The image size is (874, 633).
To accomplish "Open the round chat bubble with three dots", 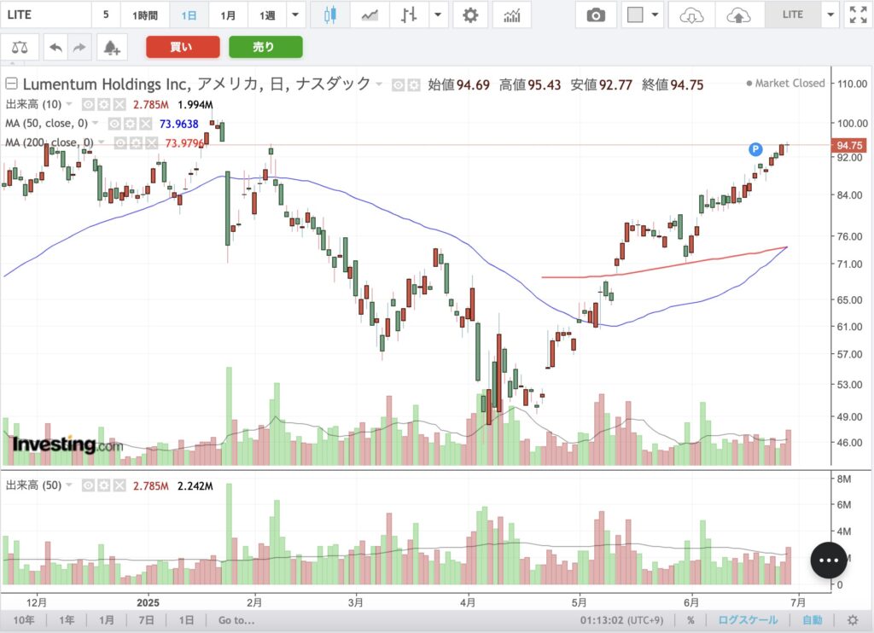I will tap(829, 560).
